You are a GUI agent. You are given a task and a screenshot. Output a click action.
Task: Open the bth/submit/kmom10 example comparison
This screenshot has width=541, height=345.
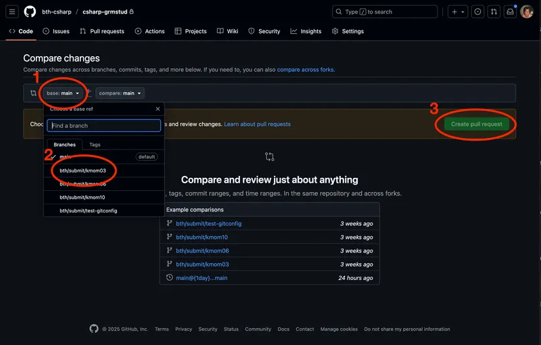pyautogui.click(x=202, y=237)
